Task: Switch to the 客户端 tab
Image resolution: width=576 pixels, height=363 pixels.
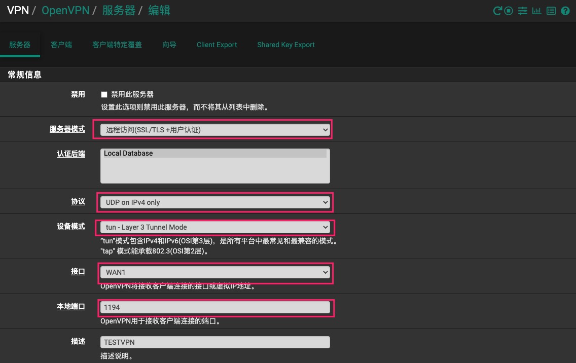Action: (x=61, y=45)
